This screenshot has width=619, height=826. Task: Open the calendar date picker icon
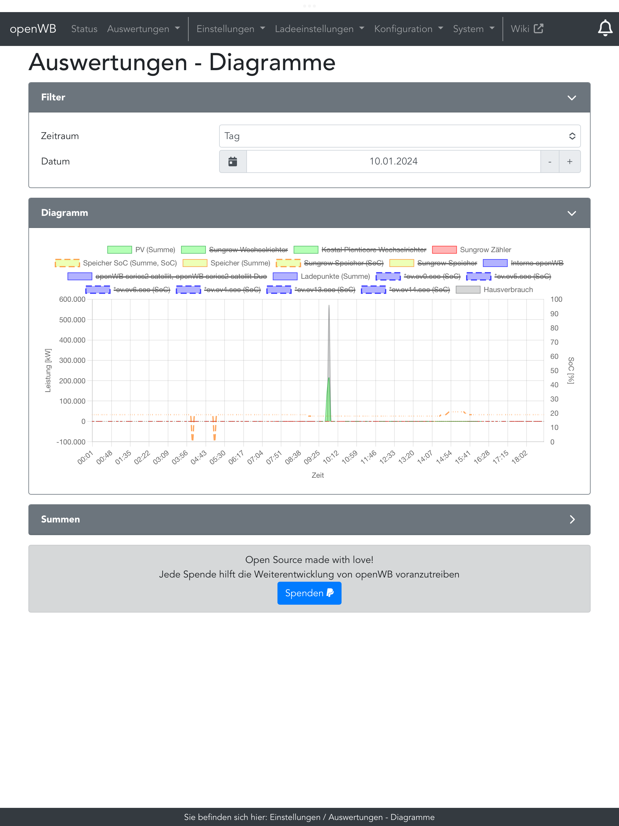(233, 161)
